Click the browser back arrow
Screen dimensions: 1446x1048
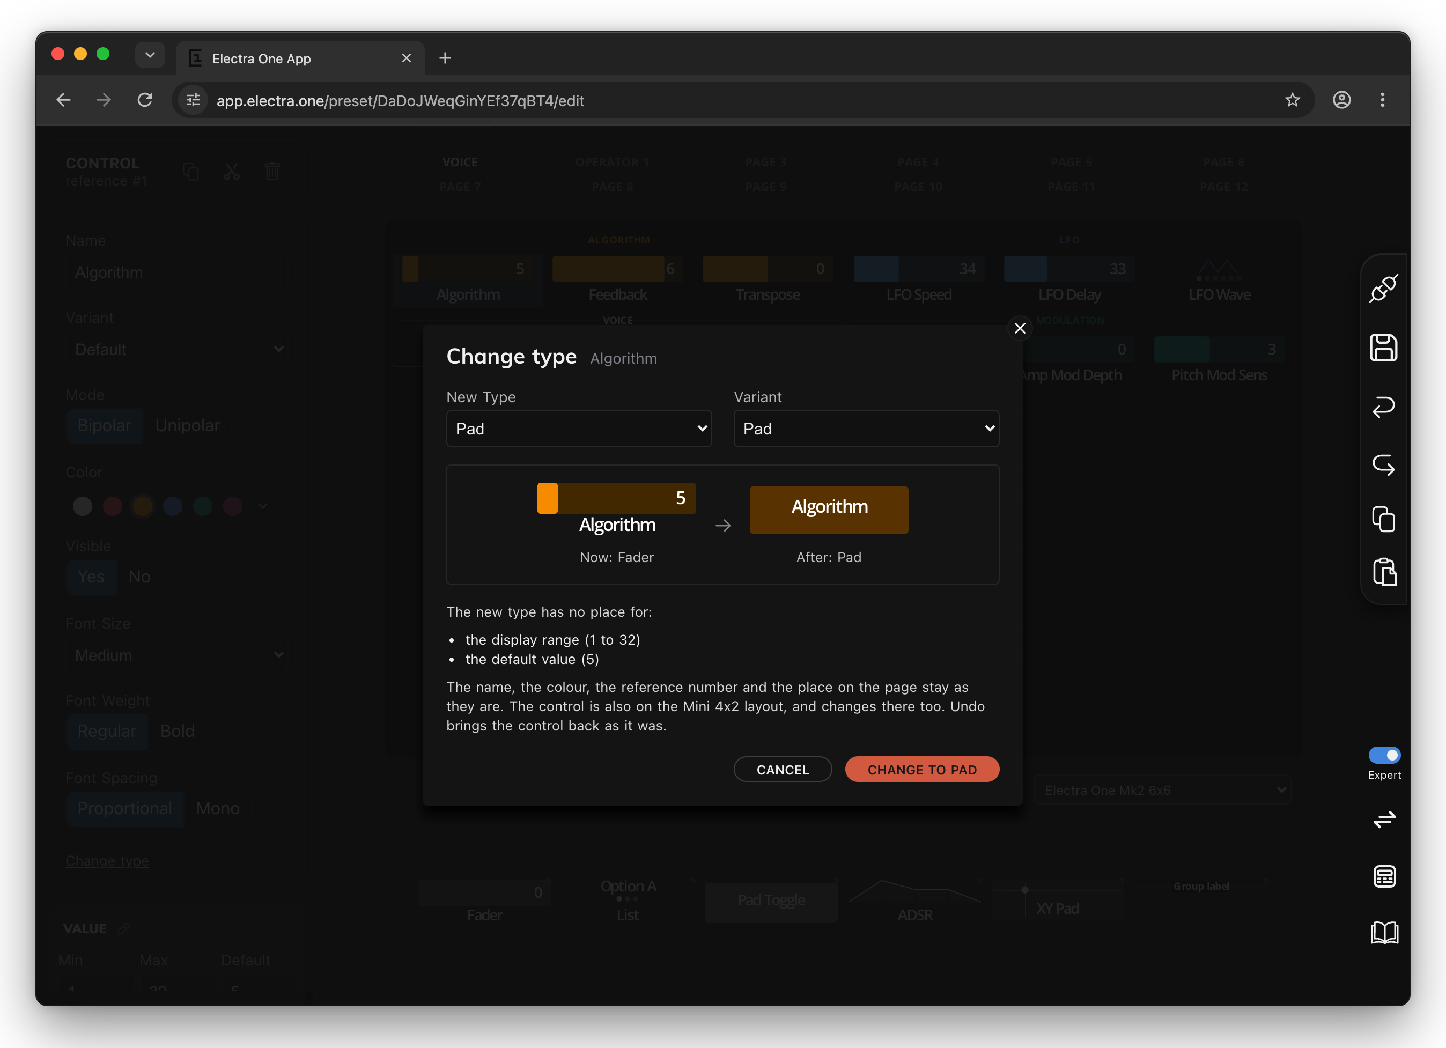tap(63, 100)
